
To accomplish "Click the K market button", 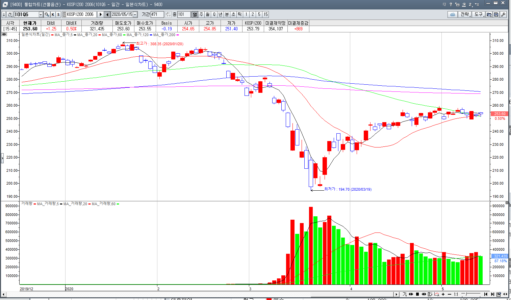I will click(x=53, y=15).
